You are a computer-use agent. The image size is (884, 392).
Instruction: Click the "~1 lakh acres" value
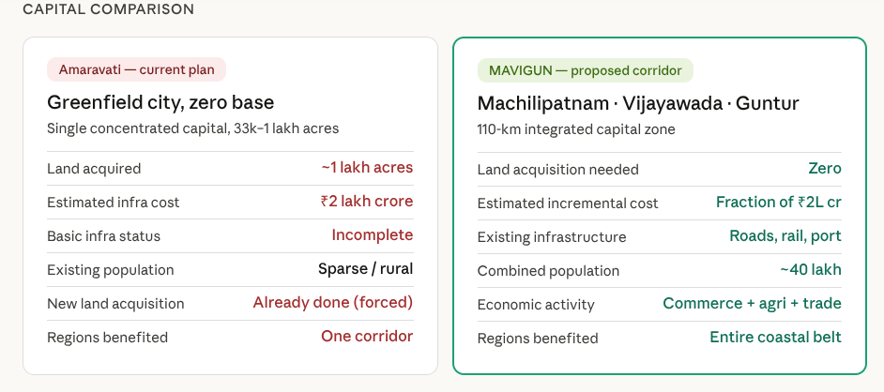pyautogui.click(x=367, y=168)
